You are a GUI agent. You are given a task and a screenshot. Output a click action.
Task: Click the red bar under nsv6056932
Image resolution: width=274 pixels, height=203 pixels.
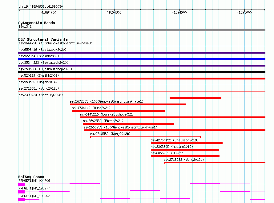click(x=185, y=156)
